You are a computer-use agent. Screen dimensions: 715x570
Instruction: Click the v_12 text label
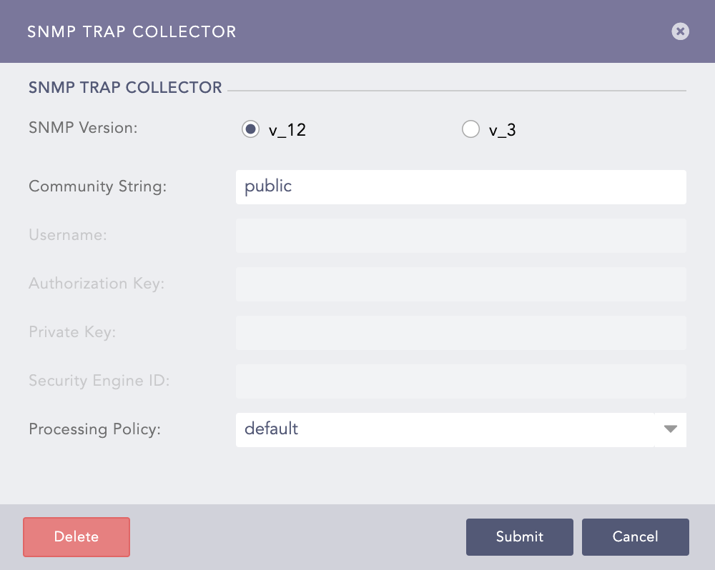289,129
